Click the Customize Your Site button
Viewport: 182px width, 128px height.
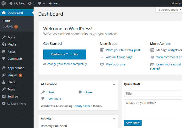[x=65, y=54]
